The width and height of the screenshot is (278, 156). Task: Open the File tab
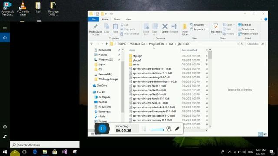coord(93,19)
